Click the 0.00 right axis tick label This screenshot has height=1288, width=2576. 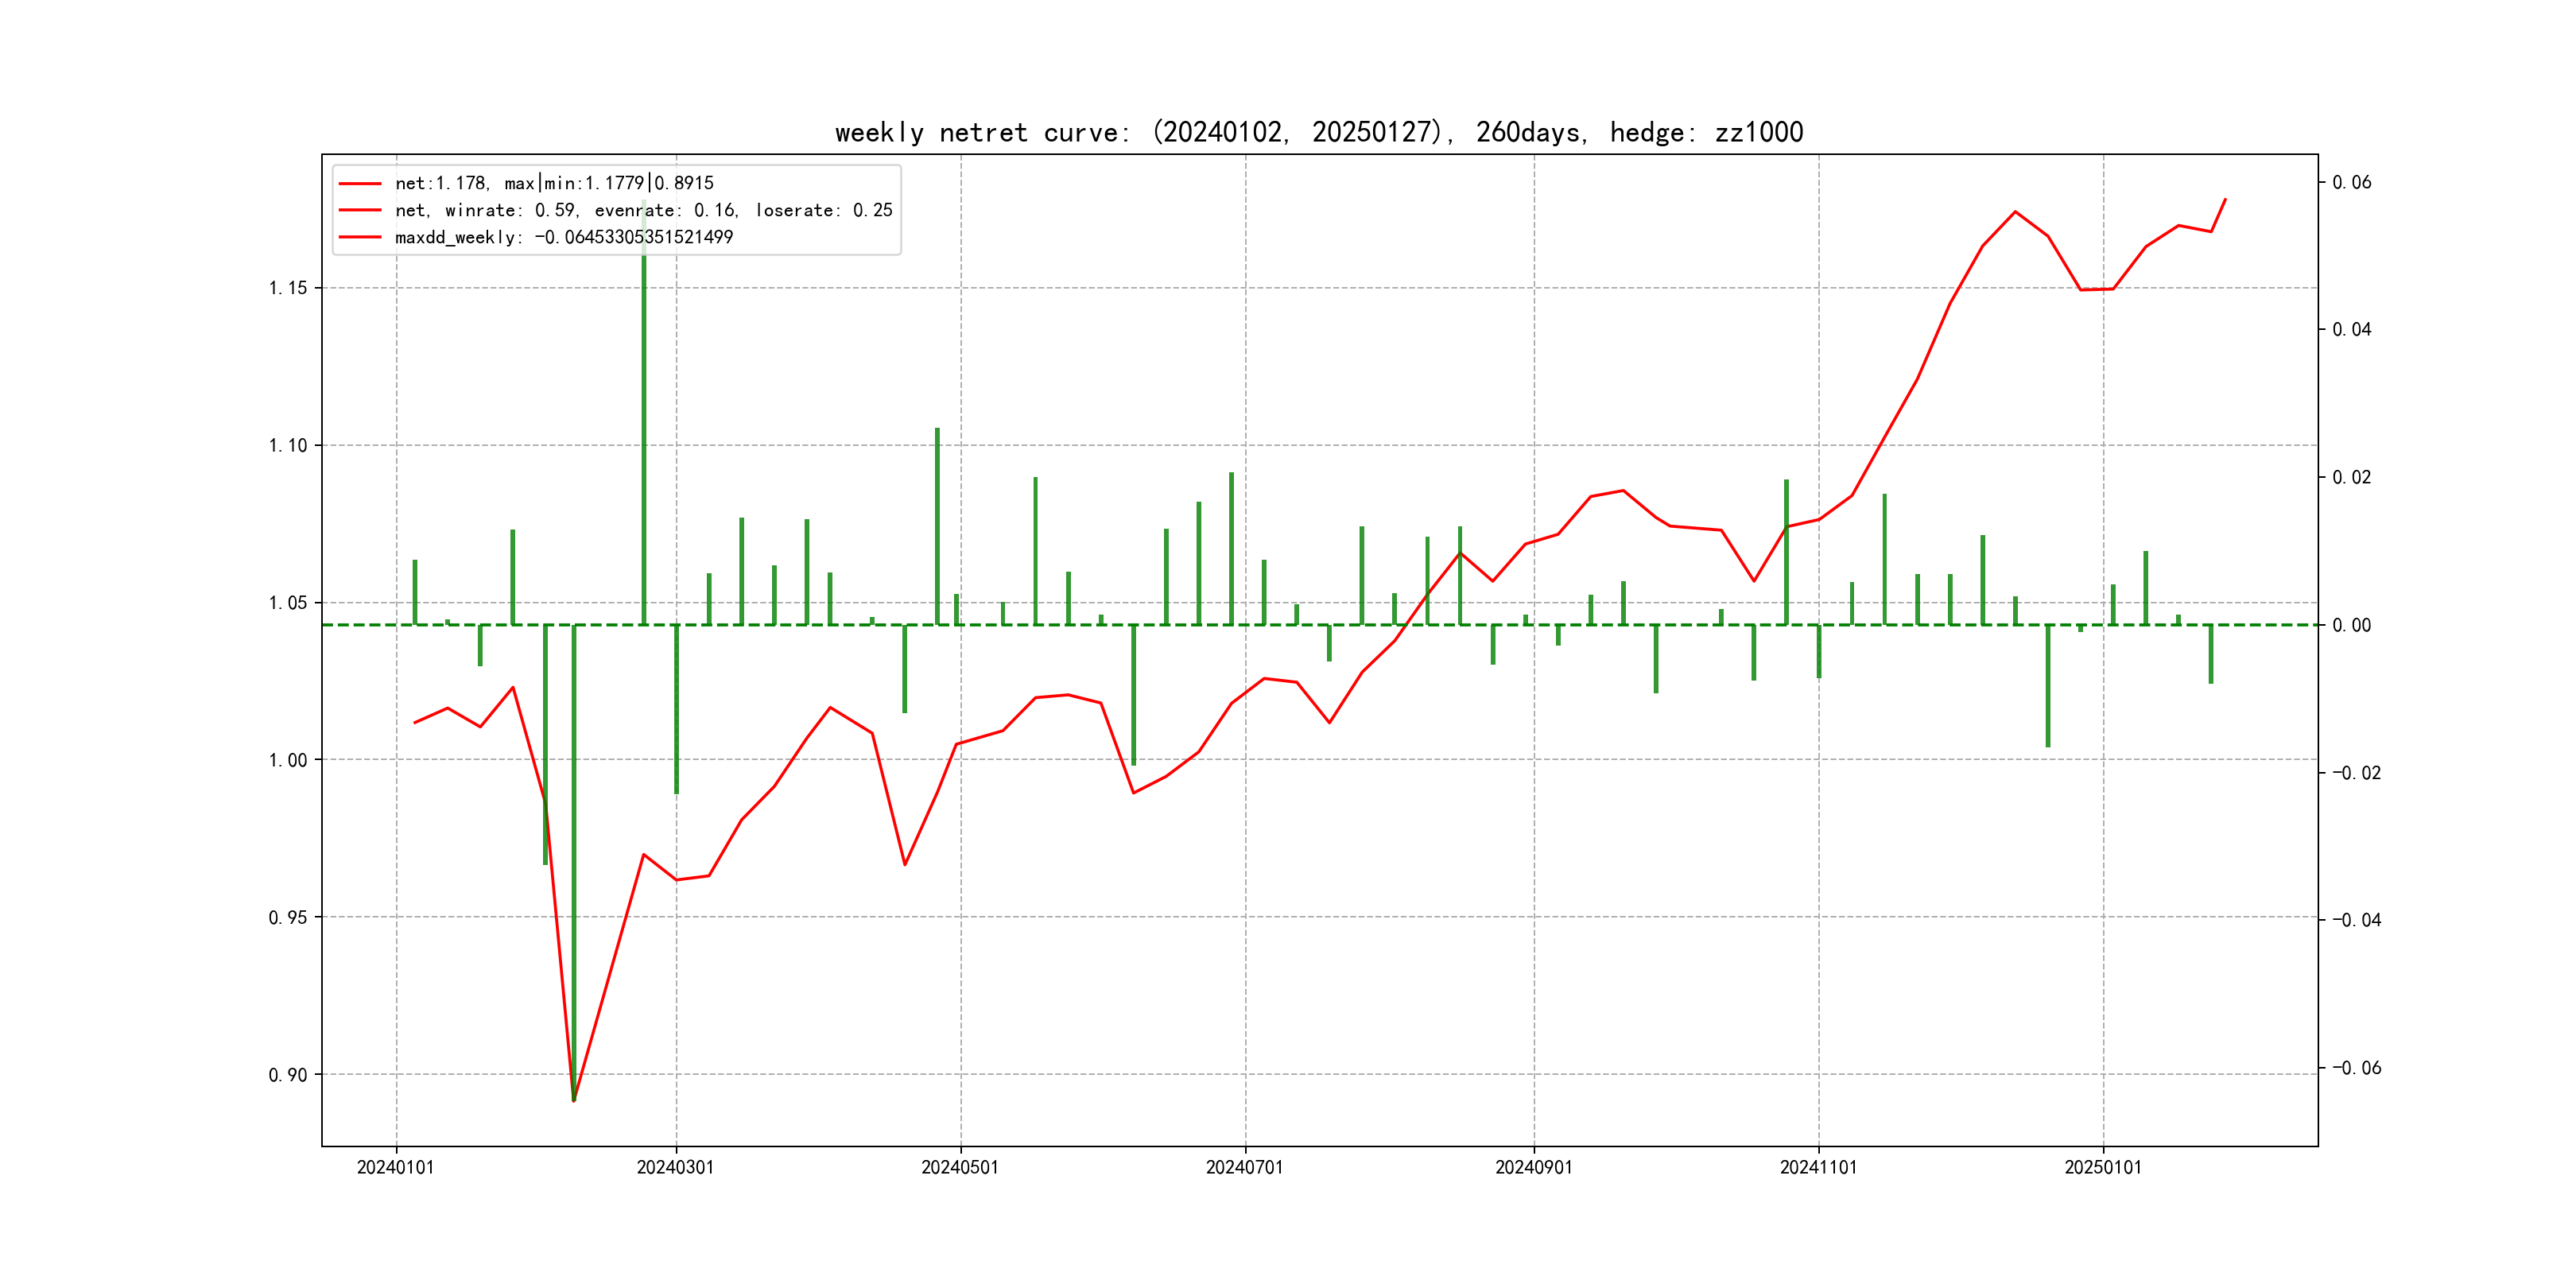coord(2351,625)
